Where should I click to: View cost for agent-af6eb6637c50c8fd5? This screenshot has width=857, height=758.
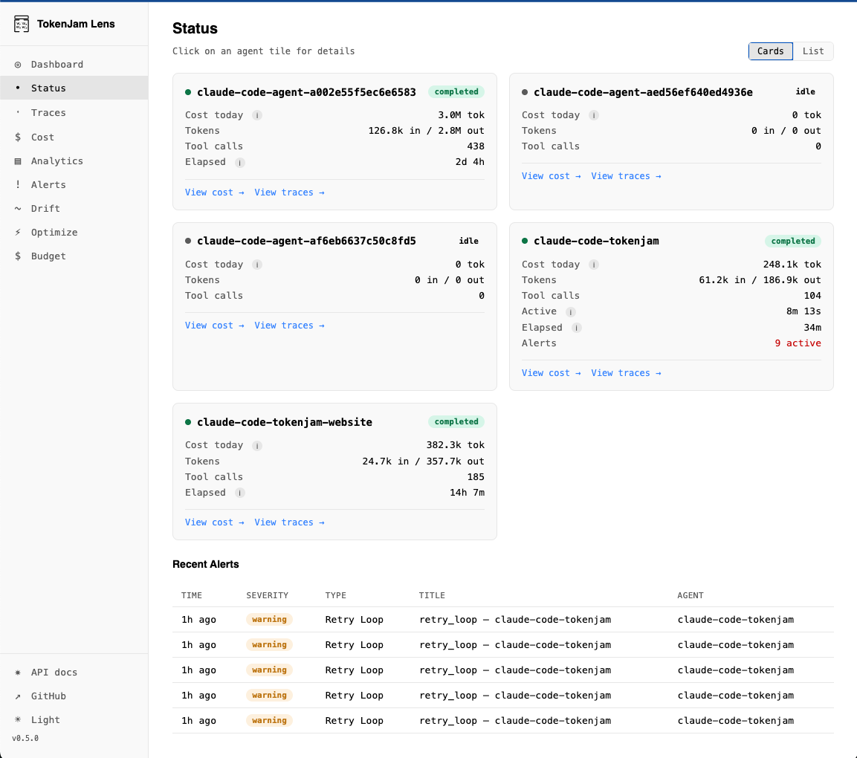[214, 325]
